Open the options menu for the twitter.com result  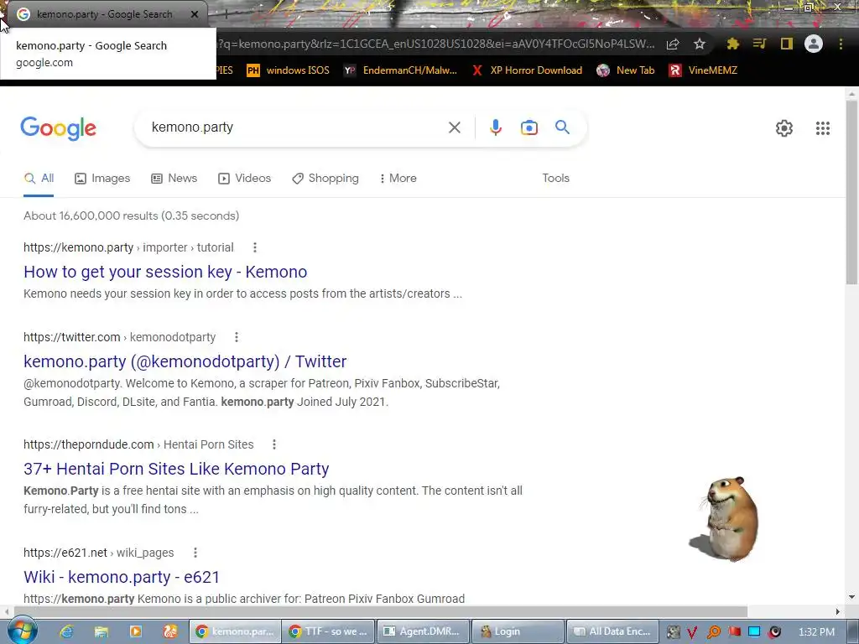[x=237, y=337]
